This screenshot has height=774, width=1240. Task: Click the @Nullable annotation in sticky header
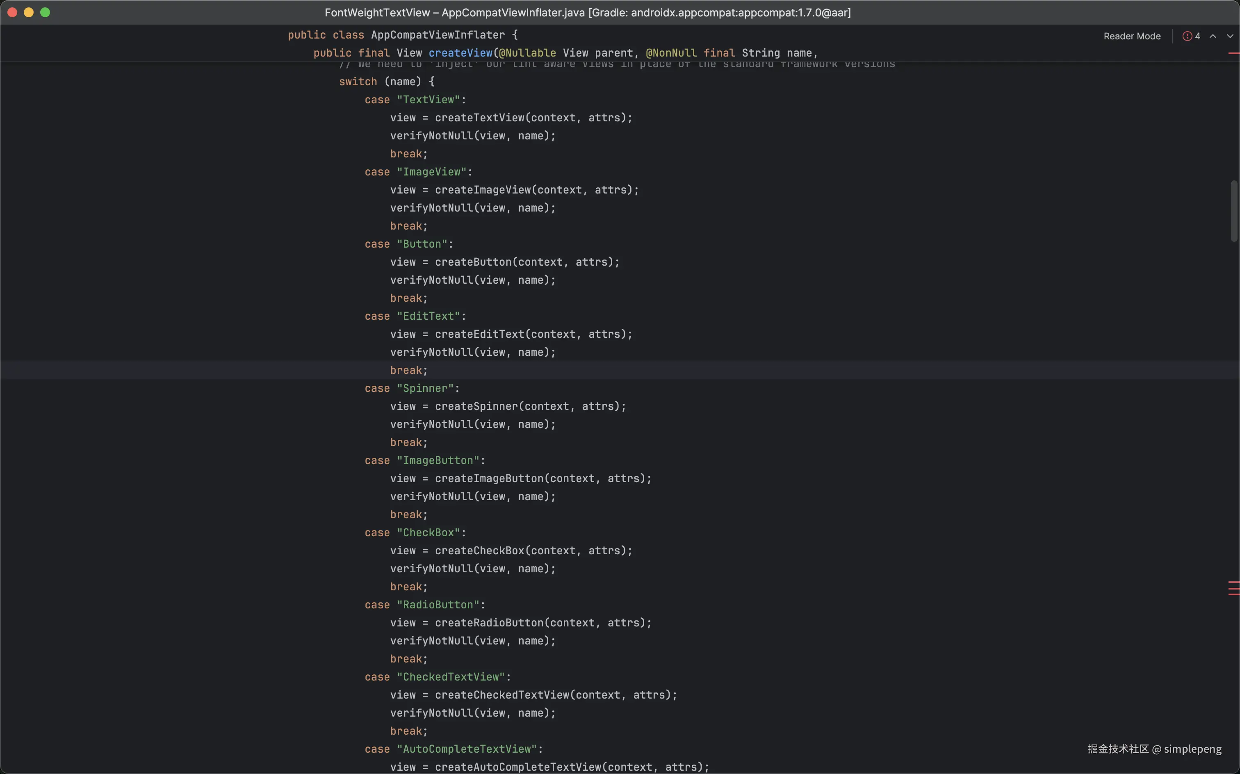527,53
